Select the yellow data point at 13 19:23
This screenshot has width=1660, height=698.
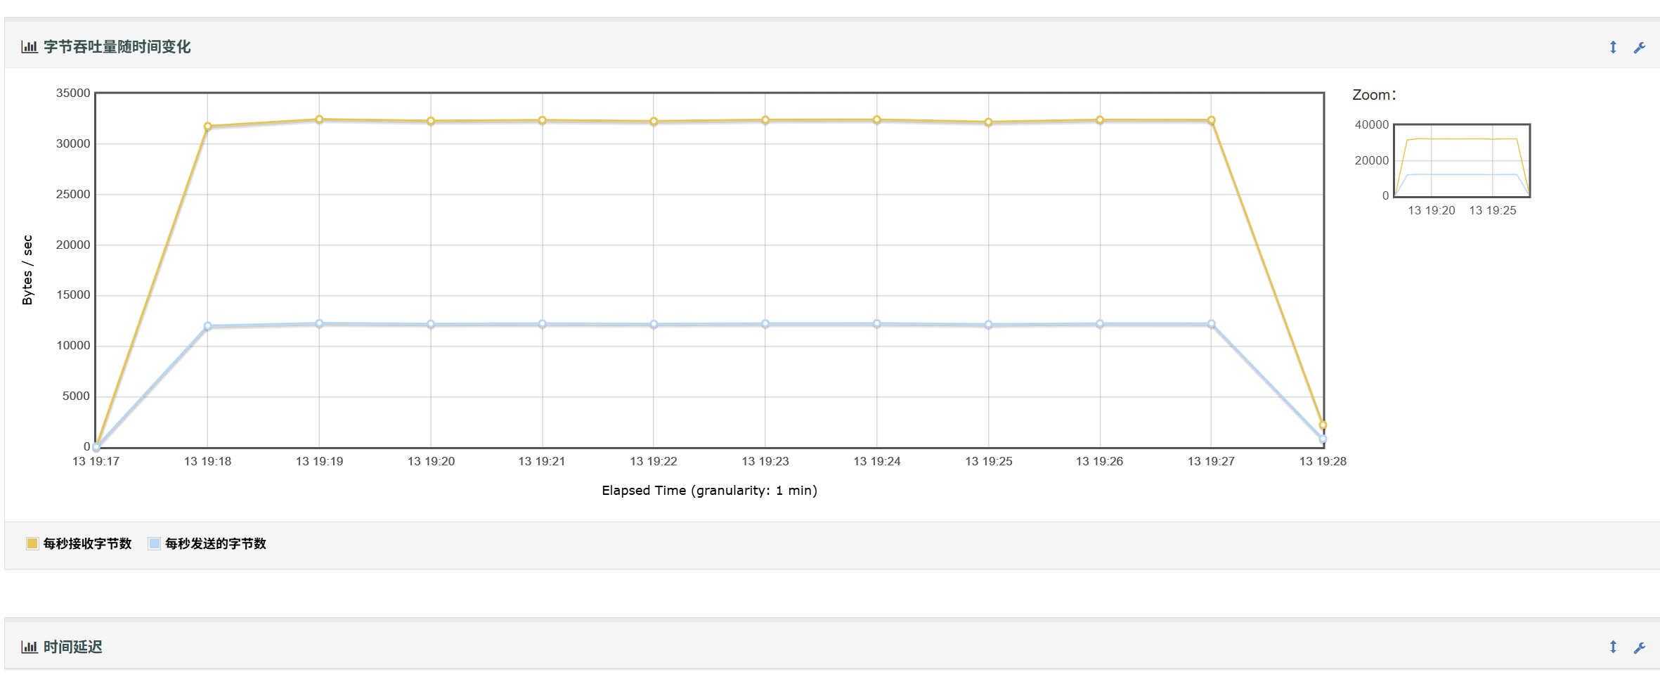tap(765, 120)
